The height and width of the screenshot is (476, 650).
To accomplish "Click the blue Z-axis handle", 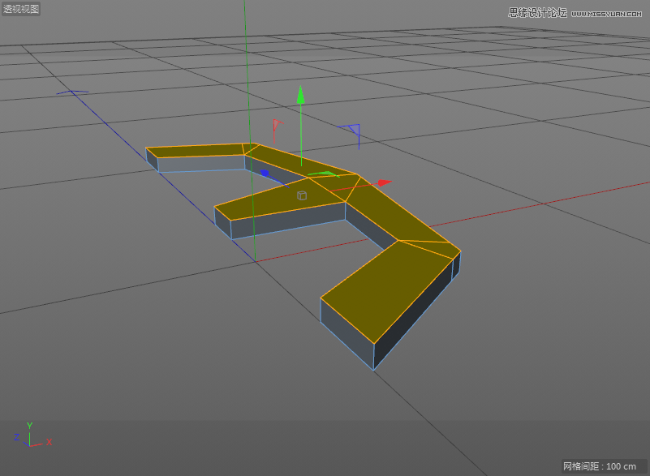I will (265, 173).
